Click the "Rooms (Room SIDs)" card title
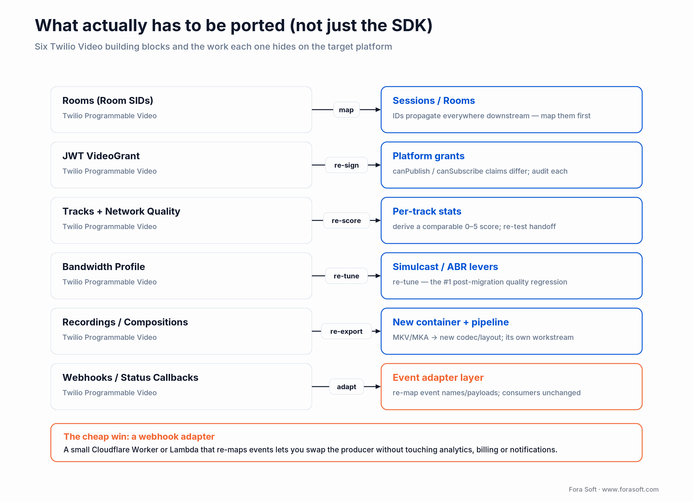This screenshot has width=693, height=502. pos(107,100)
